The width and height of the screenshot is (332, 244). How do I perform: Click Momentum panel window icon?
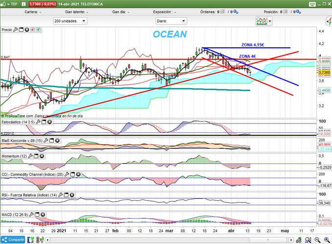[36, 156]
